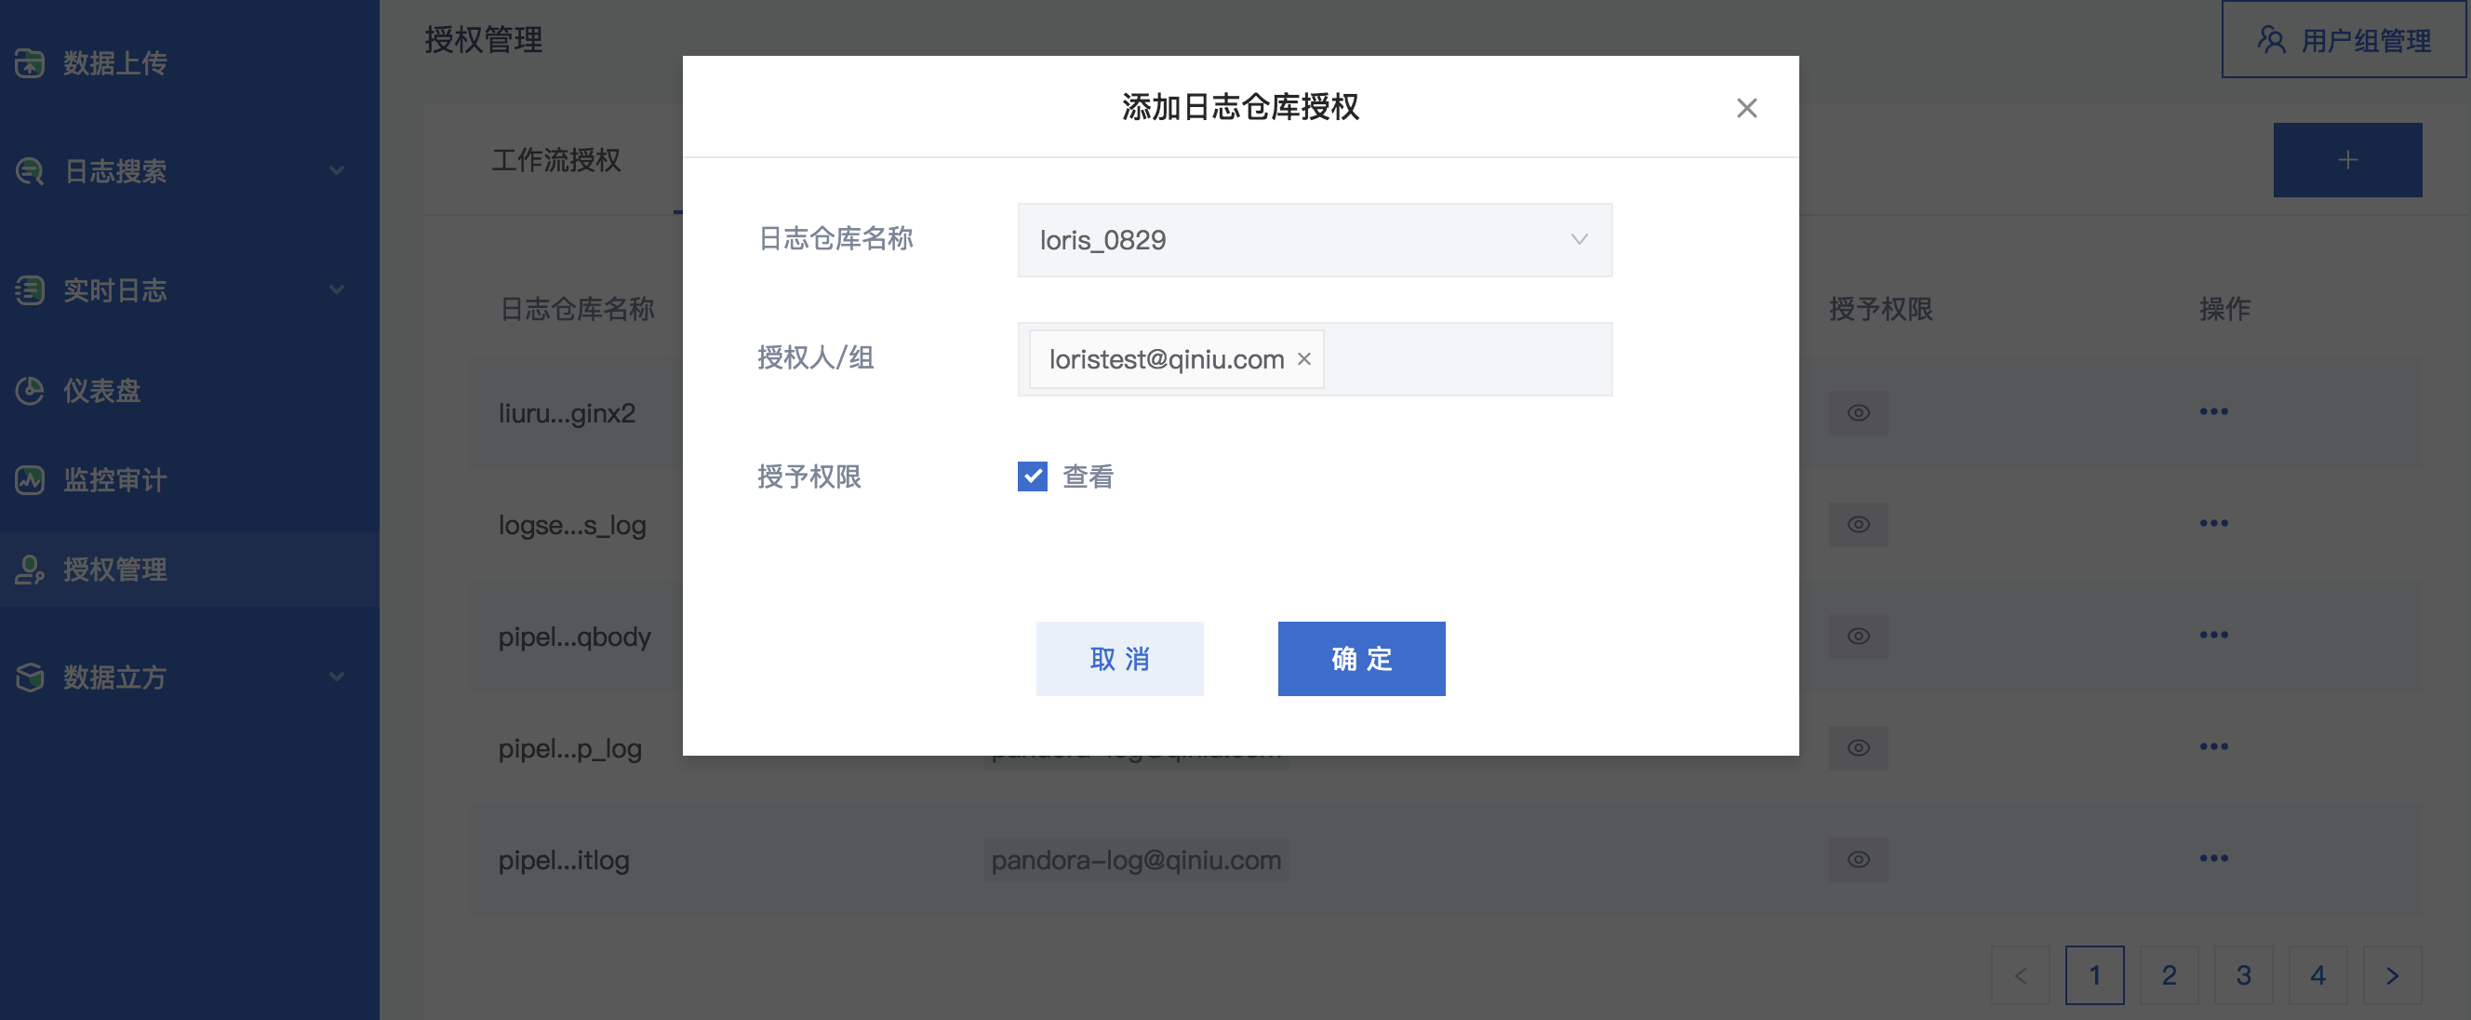This screenshot has height=1020, width=2471.
Task: Click the 数据立方 cube icon
Action: click(30, 678)
